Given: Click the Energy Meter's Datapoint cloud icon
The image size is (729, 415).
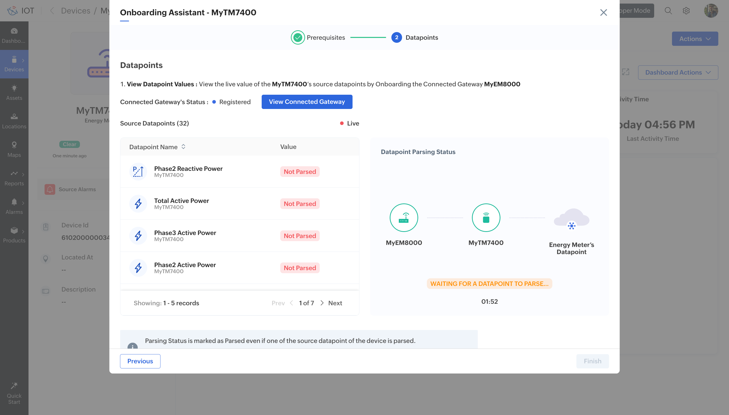Looking at the screenshot, I should pyautogui.click(x=571, y=219).
